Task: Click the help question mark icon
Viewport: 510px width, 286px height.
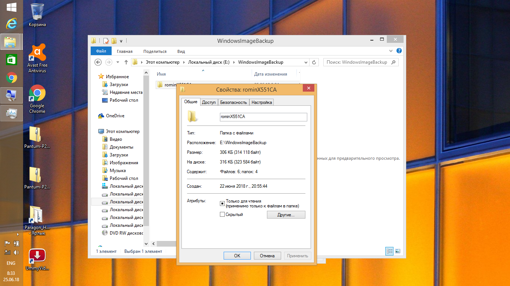Action: 399,51
